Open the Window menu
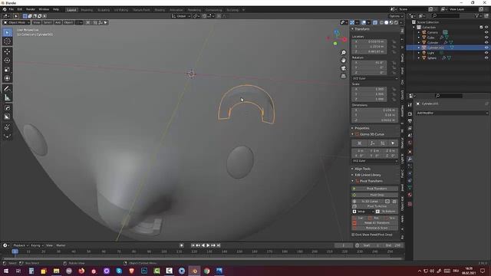The height and width of the screenshot is (276, 491). [x=44, y=9]
